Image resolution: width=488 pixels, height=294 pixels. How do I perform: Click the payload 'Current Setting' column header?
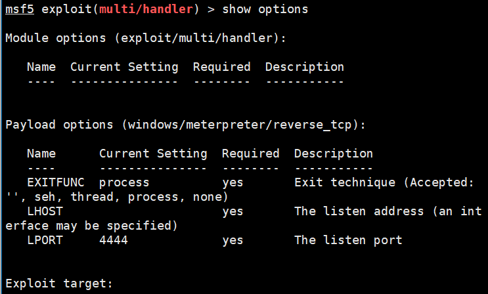point(153,154)
